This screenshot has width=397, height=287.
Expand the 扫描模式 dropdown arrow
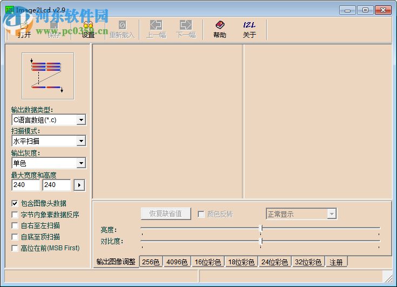[x=81, y=141]
